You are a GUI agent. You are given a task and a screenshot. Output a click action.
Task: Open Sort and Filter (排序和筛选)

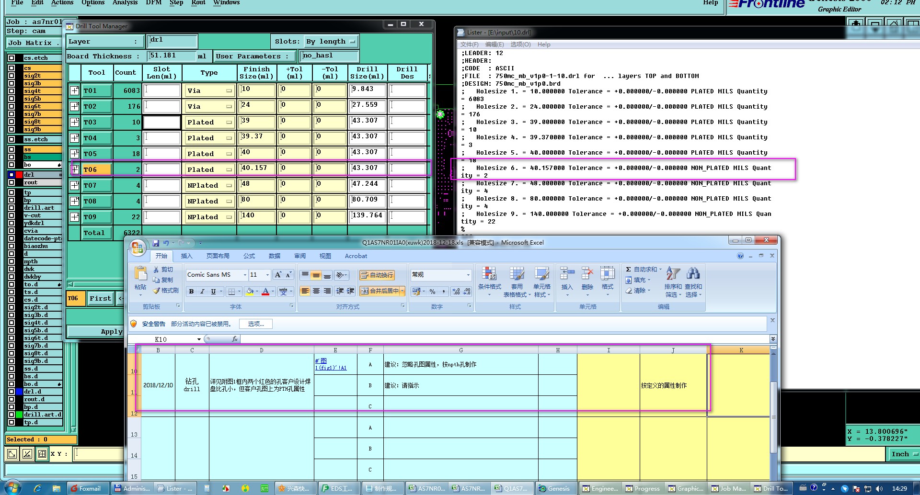pos(673,281)
